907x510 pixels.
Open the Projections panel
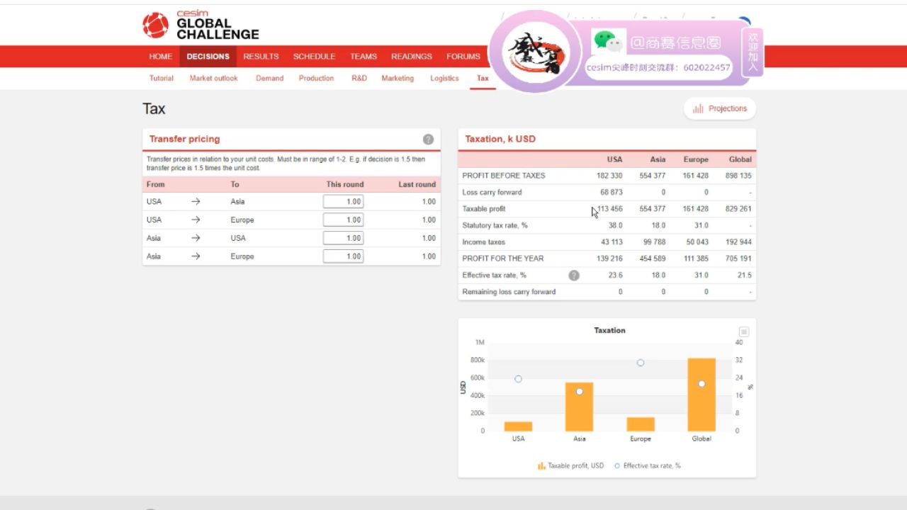point(720,108)
